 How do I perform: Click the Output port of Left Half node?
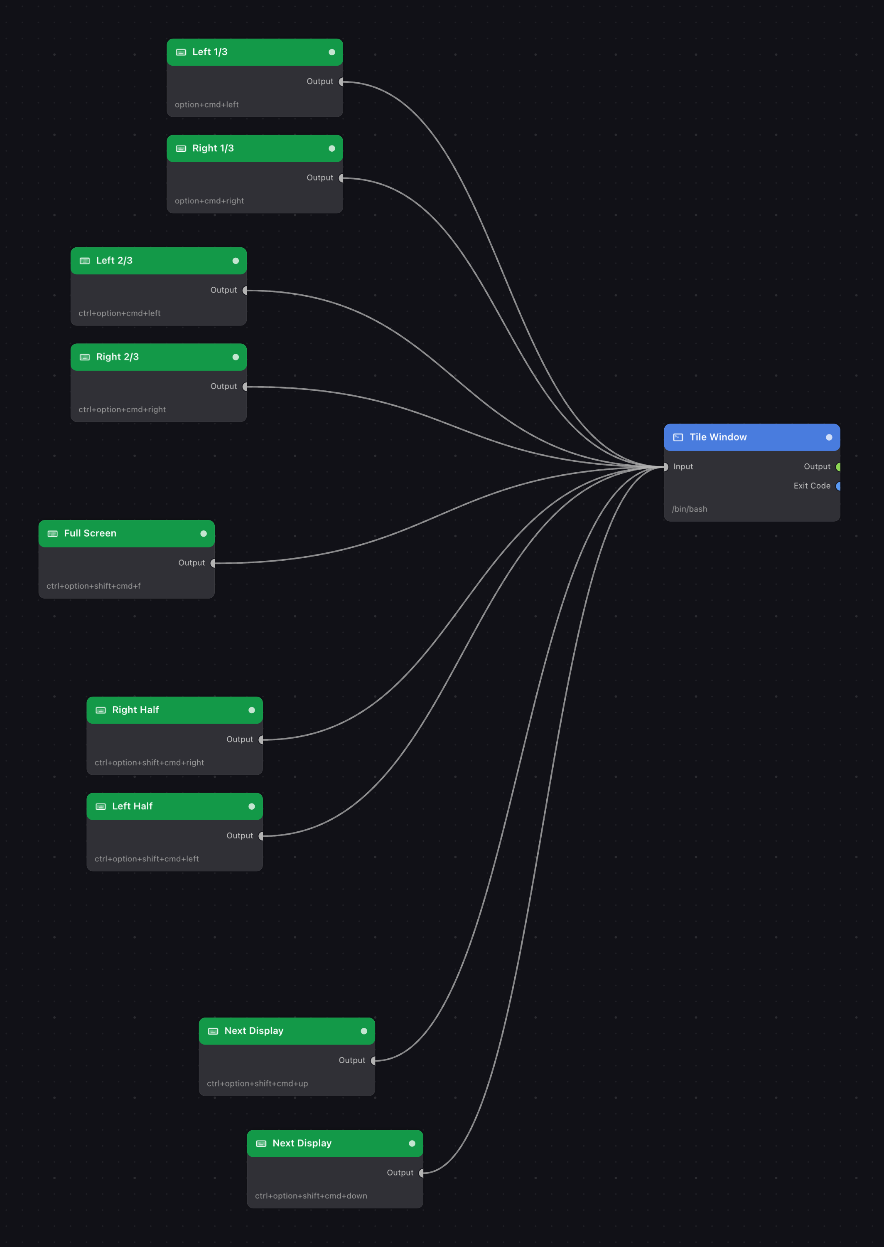261,836
